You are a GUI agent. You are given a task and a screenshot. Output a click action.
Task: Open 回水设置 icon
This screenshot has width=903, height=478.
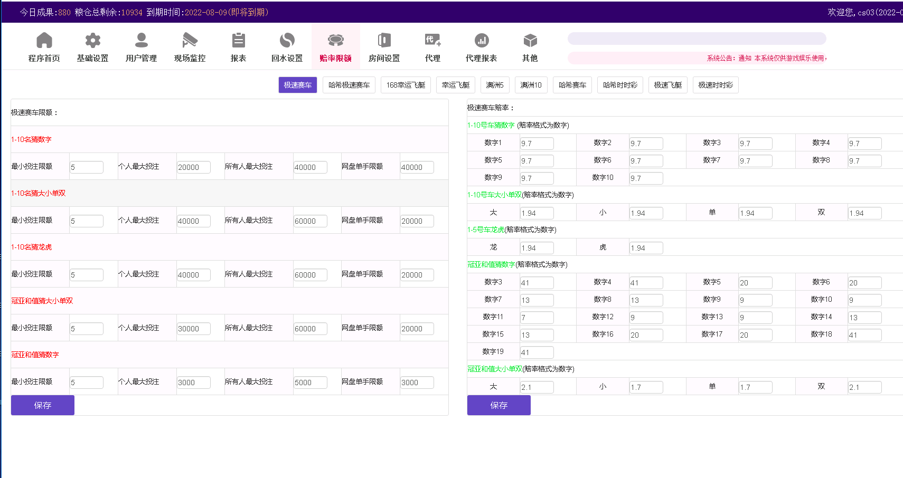(x=287, y=41)
